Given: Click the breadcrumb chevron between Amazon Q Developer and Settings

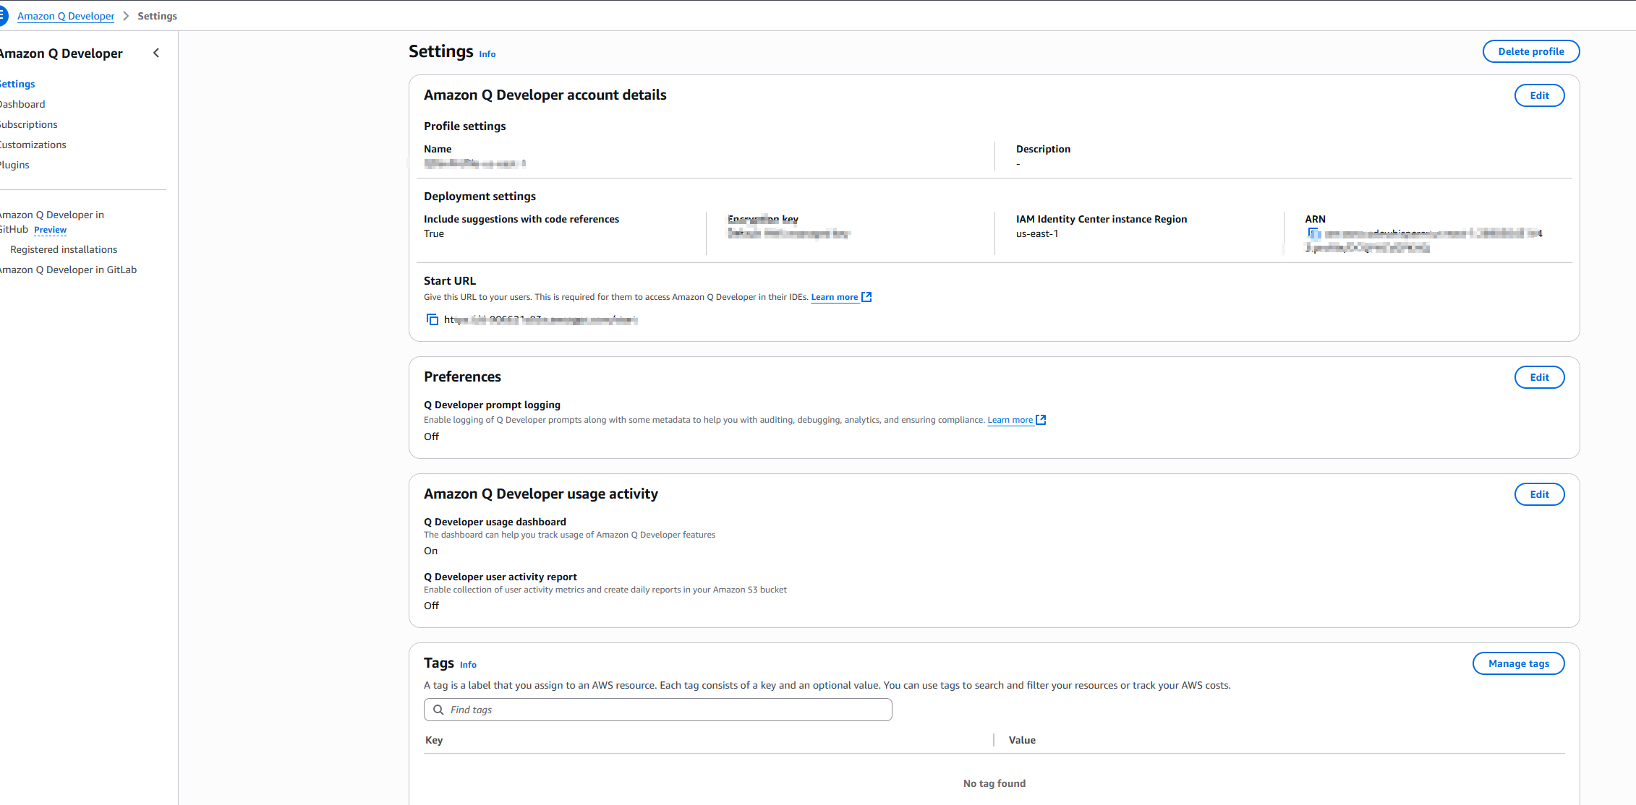Looking at the screenshot, I should (x=126, y=15).
